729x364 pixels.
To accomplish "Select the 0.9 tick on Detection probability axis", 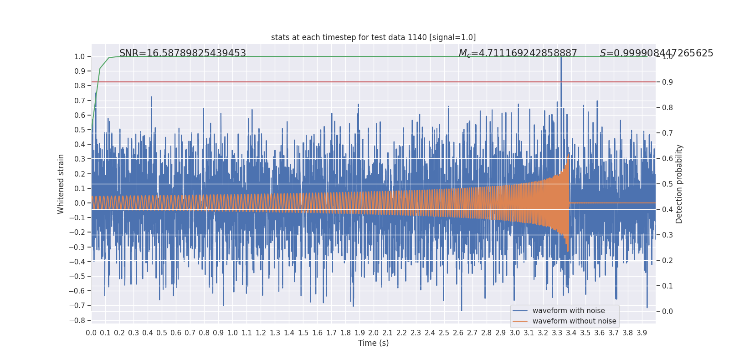I will (667, 82).
